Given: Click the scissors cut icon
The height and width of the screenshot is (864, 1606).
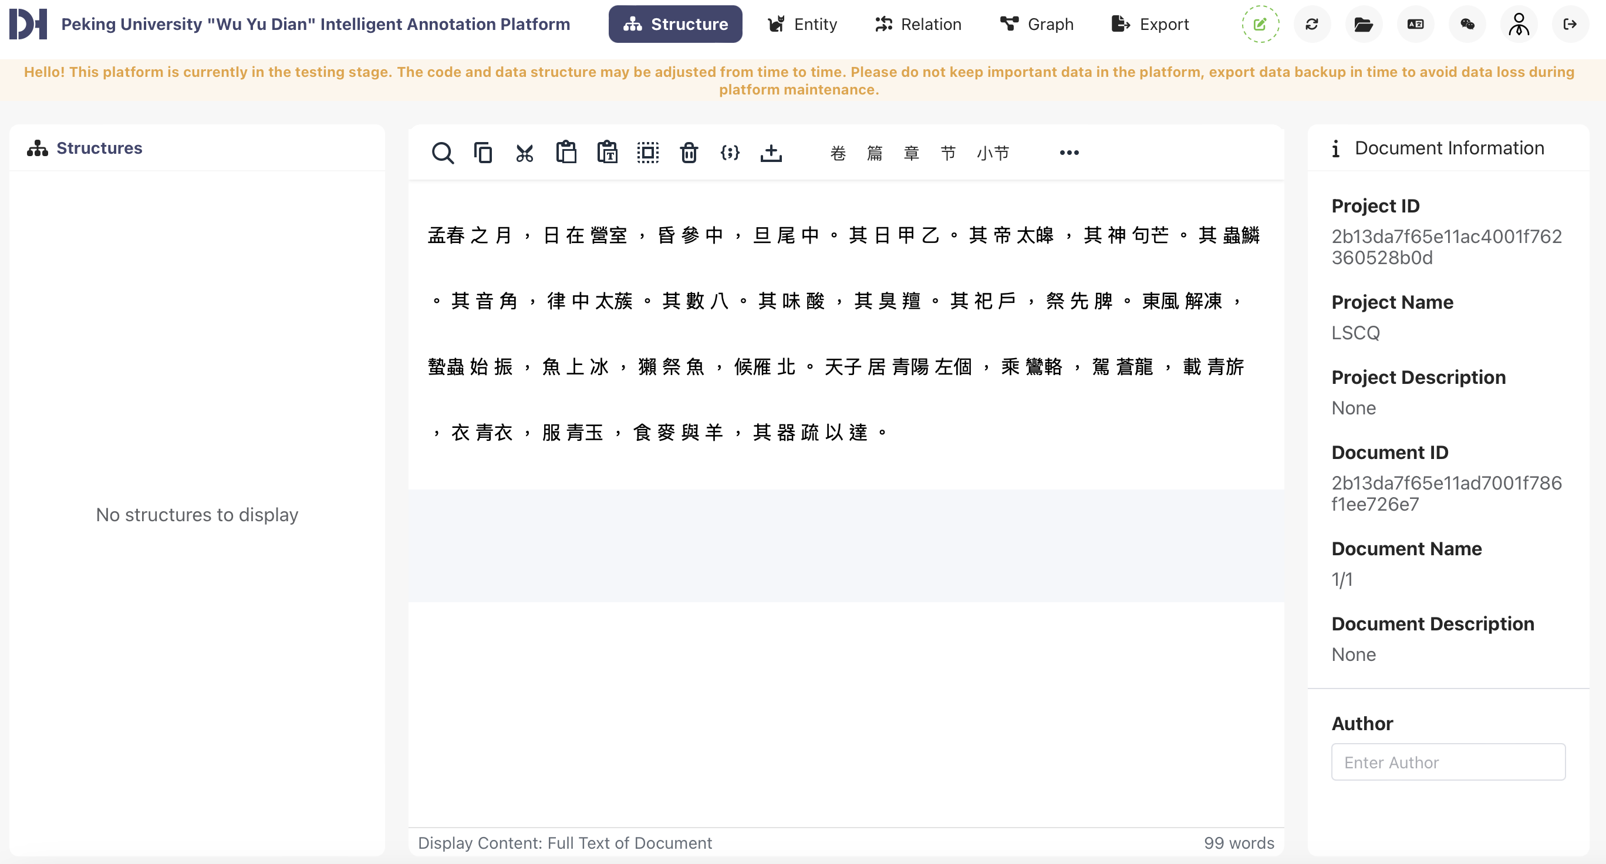Looking at the screenshot, I should point(524,153).
